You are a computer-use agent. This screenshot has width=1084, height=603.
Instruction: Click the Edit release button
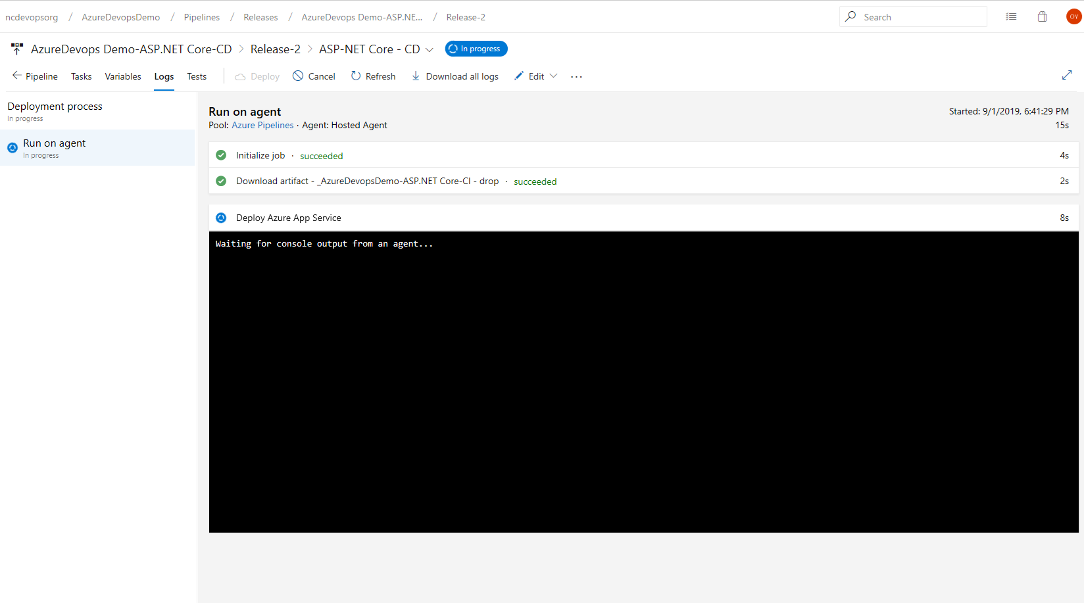[529, 76]
